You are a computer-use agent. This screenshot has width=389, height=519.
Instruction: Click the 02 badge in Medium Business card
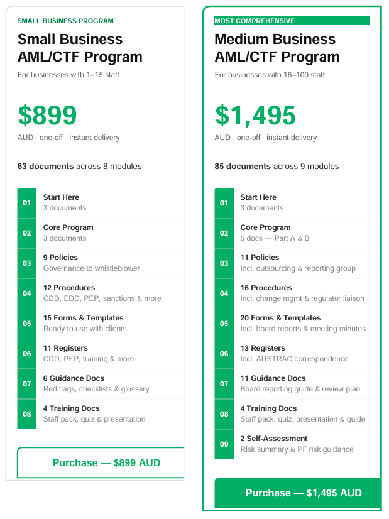[224, 233]
